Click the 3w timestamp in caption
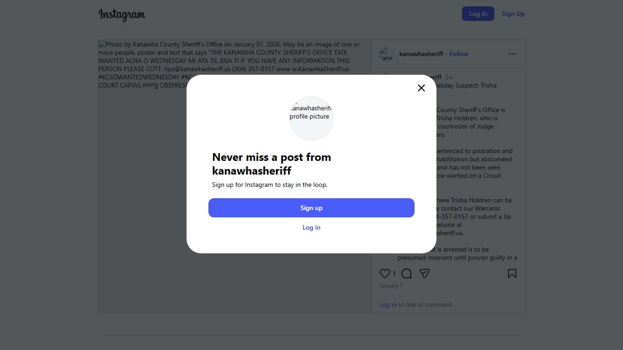Screen dimensions: 623x350 pos(449,77)
